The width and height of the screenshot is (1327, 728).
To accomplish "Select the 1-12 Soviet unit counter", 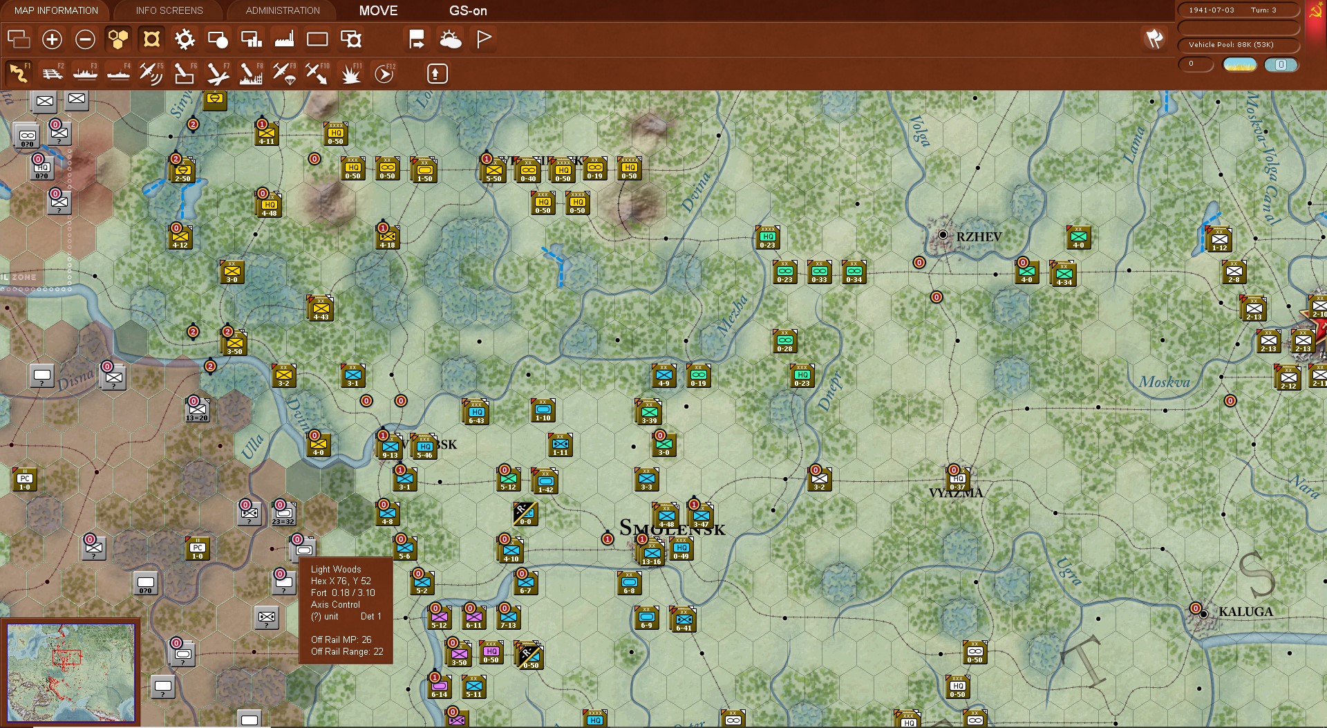I will click(1219, 240).
